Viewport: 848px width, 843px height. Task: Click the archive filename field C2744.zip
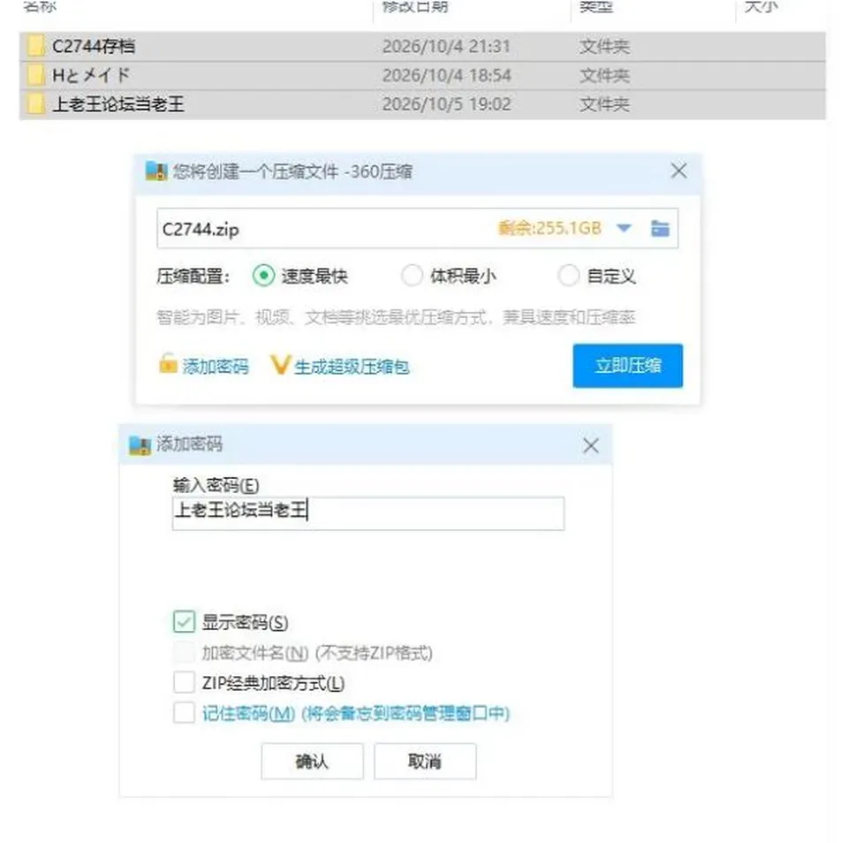(x=417, y=228)
